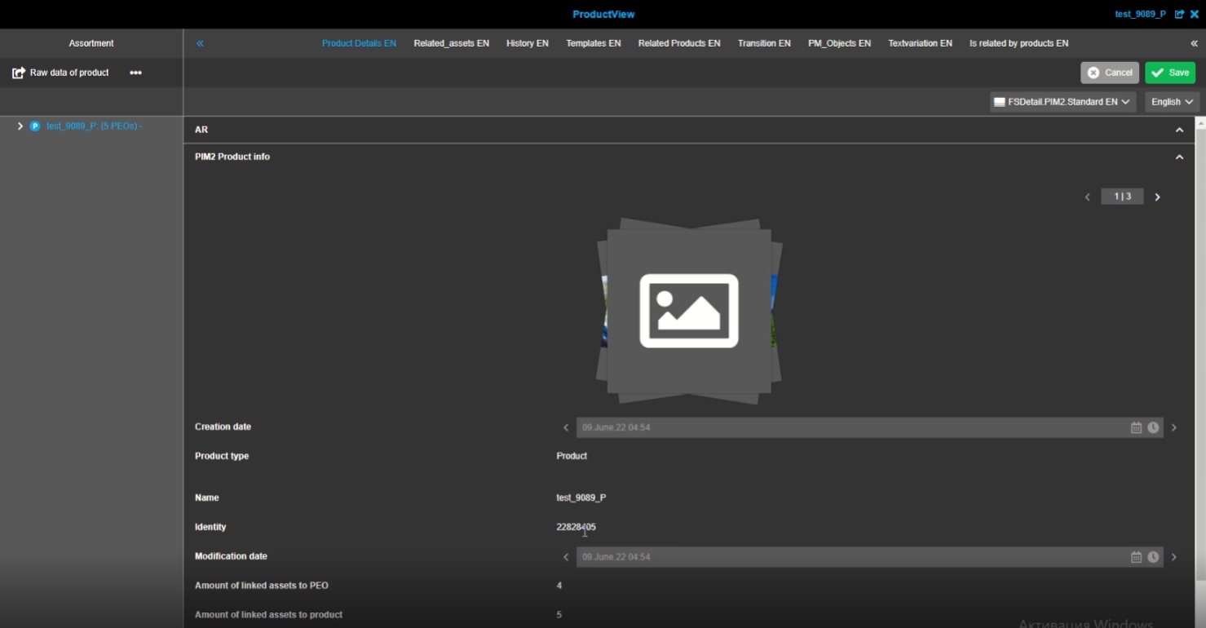Go to the next product image
The width and height of the screenshot is (1206, 628).
pos(1157,197)
